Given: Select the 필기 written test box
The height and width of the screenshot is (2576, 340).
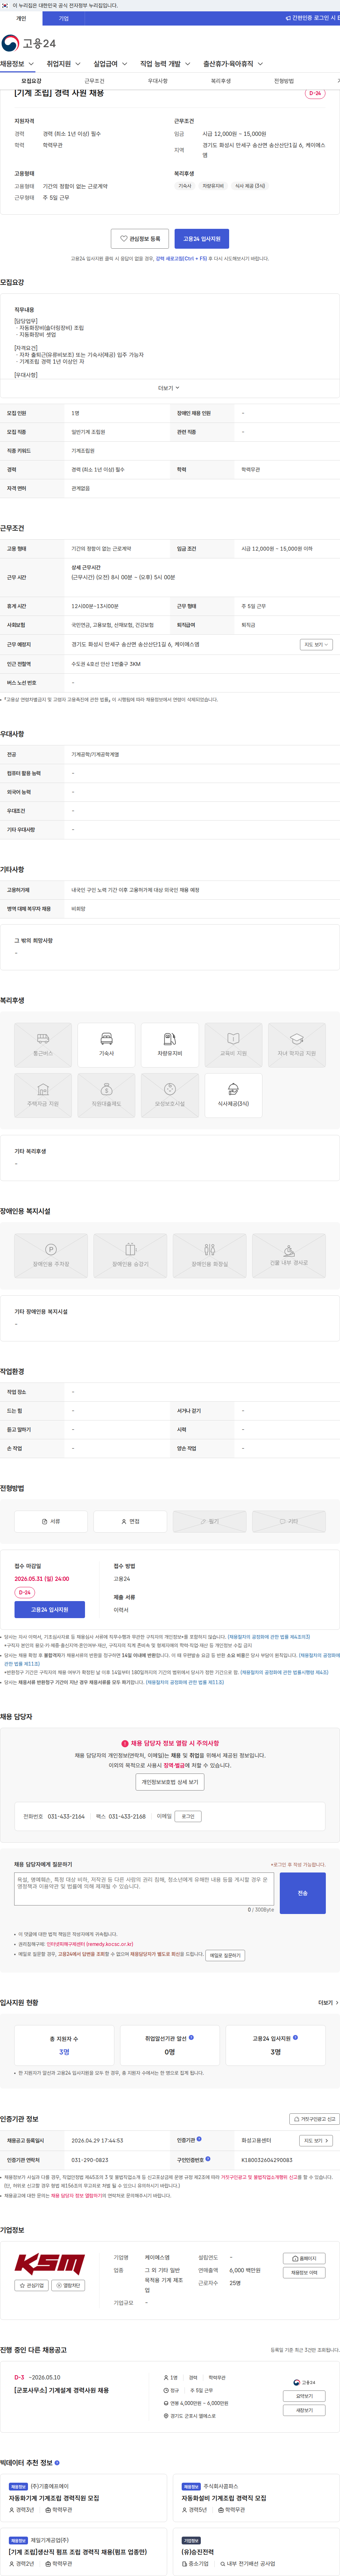Looking at the screenshot, I should tap(209, 1521).
